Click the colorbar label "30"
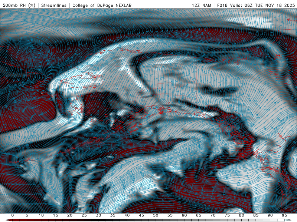 [x=98, y=215]
